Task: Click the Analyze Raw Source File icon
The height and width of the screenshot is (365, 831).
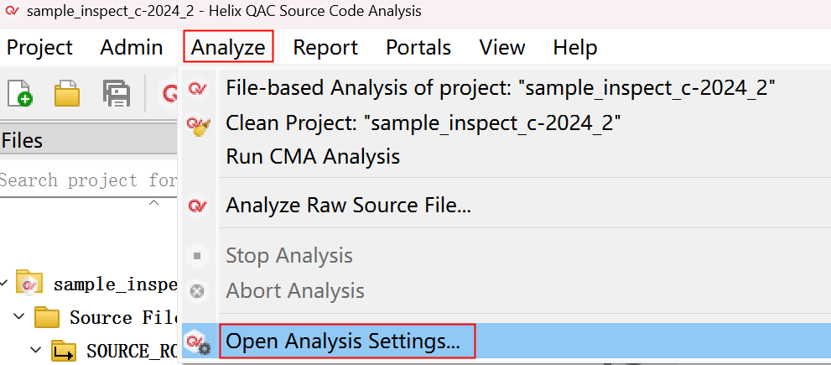Action: [199, 206]
